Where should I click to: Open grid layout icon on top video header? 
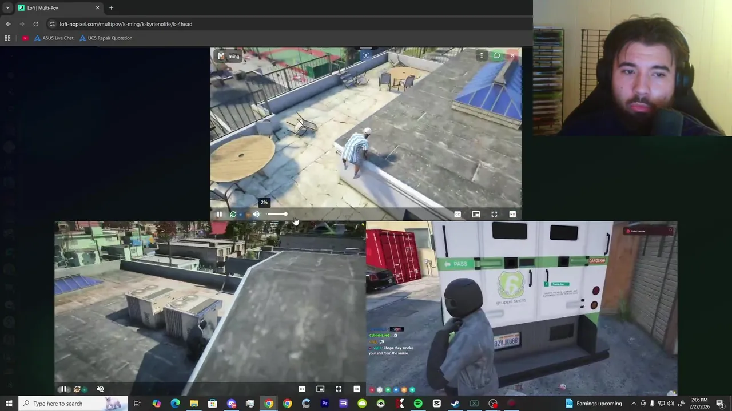(x=482, y=55)
